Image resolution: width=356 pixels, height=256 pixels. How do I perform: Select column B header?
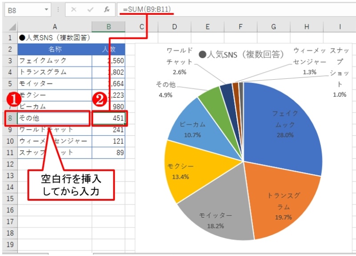point(109,27)
